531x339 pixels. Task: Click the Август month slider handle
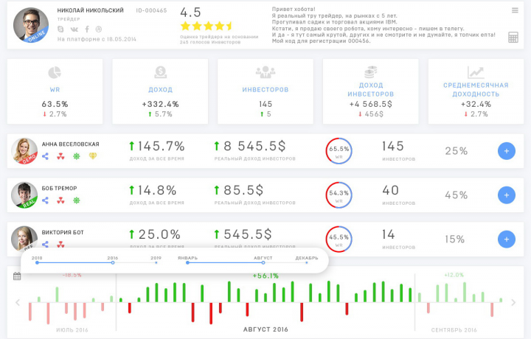point(263,262)
